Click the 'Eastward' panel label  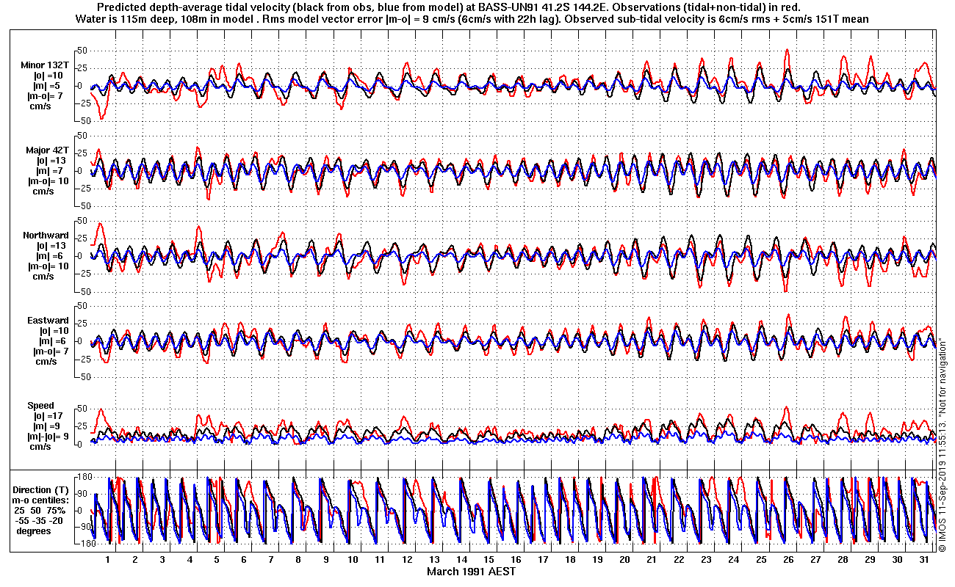click(48, 320)
